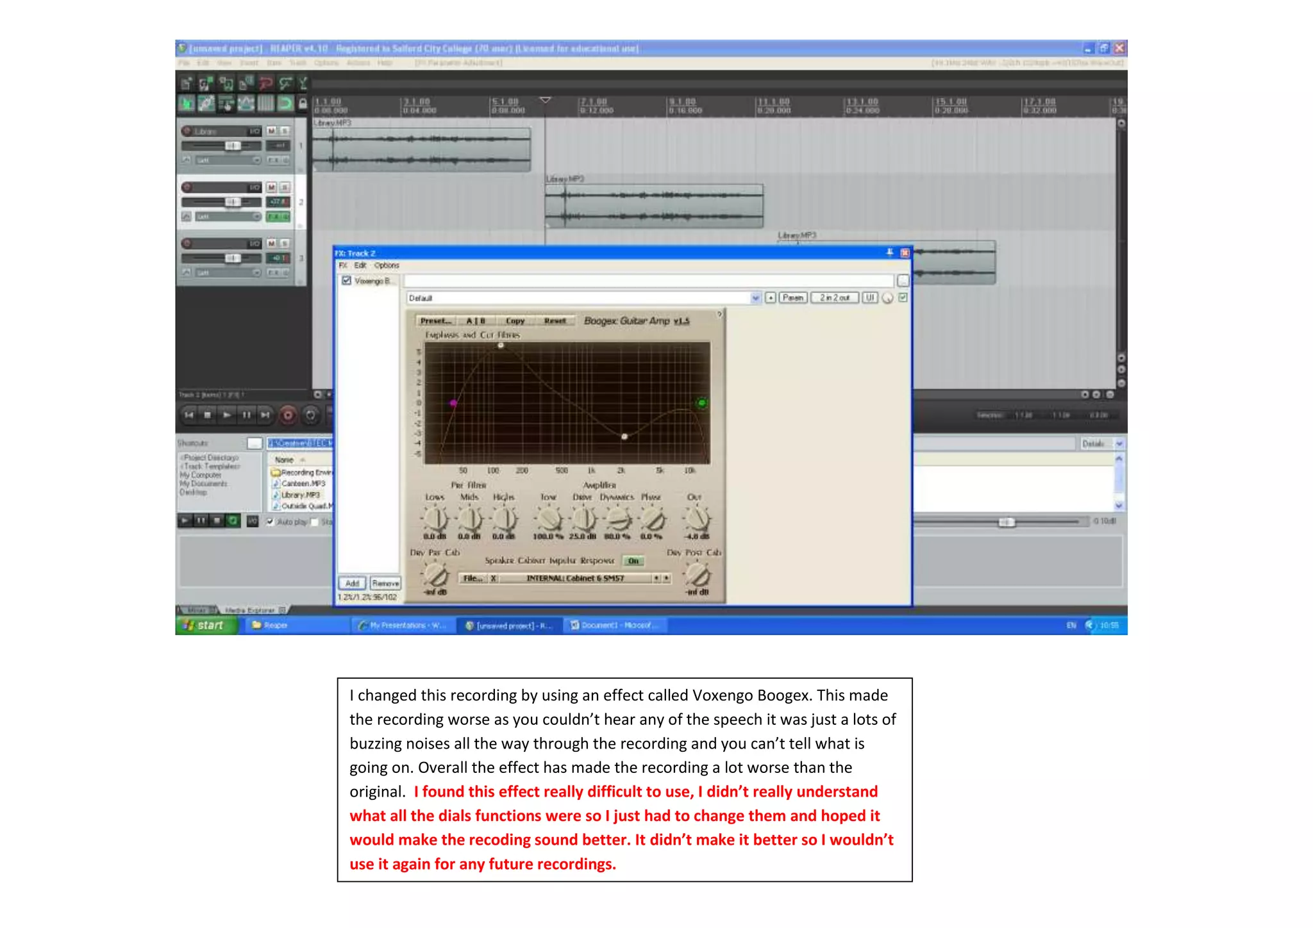
Task: Mute track 2 with M button
Action: point(271,187)
